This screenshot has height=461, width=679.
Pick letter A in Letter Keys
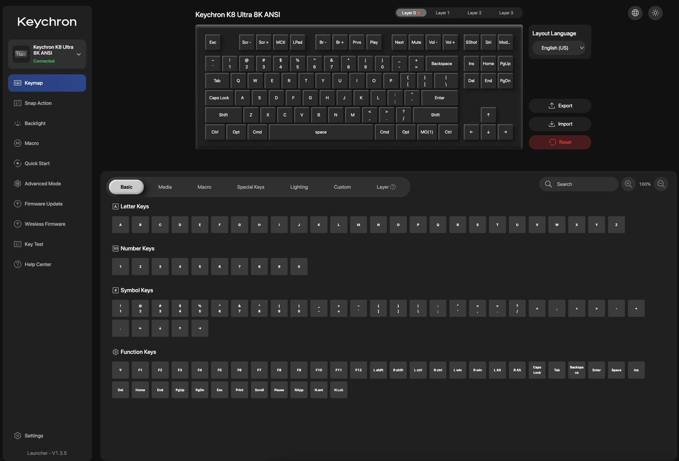[121, 225]
